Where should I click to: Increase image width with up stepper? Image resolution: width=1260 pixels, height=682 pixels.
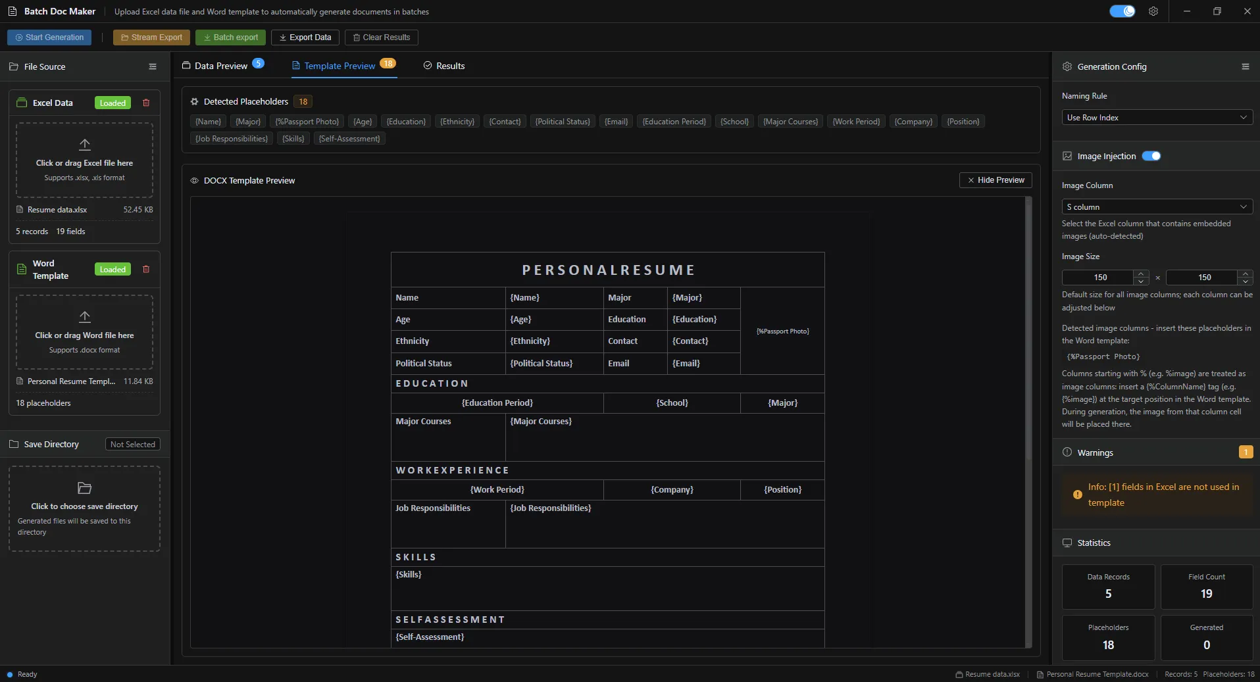click(1141, 274)
